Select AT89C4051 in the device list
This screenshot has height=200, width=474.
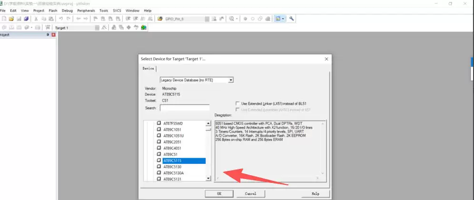tap(172, 148)
